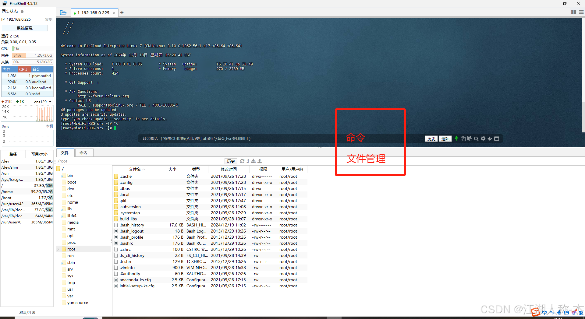
Task: Open file path 历史 button
Action: (231, 161)
